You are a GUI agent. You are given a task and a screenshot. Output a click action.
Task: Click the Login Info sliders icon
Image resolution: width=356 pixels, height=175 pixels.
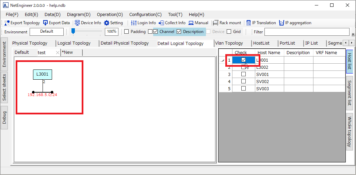click(x=134, y=23)
